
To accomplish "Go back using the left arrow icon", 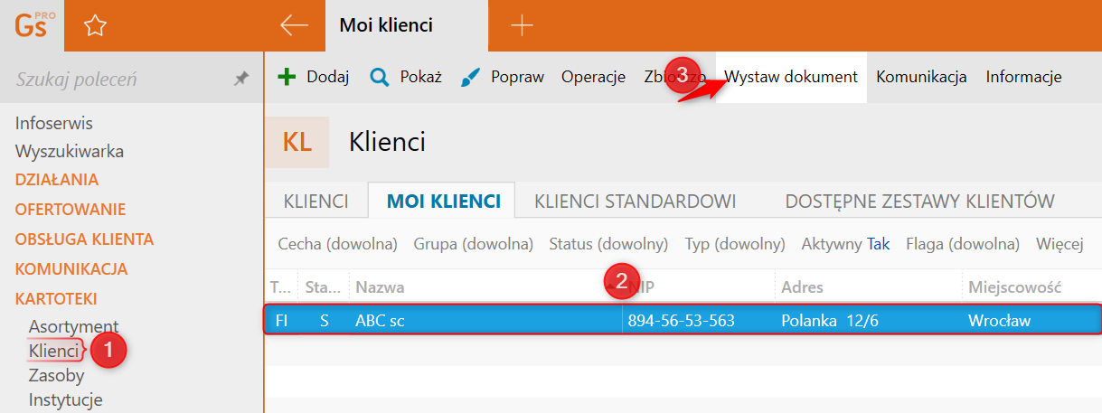I will [x=294, y=25].
